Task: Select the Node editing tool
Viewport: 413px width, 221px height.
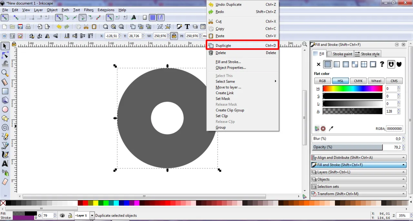Action: pos(5,55)
